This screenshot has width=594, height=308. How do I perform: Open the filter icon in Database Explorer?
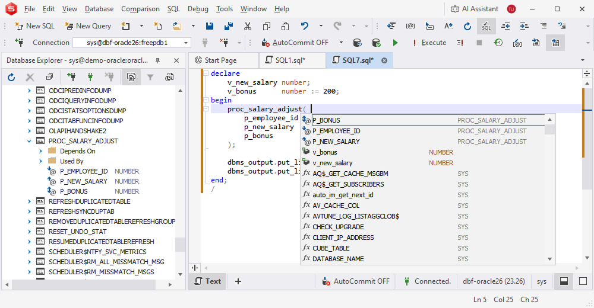pos(150,77)
